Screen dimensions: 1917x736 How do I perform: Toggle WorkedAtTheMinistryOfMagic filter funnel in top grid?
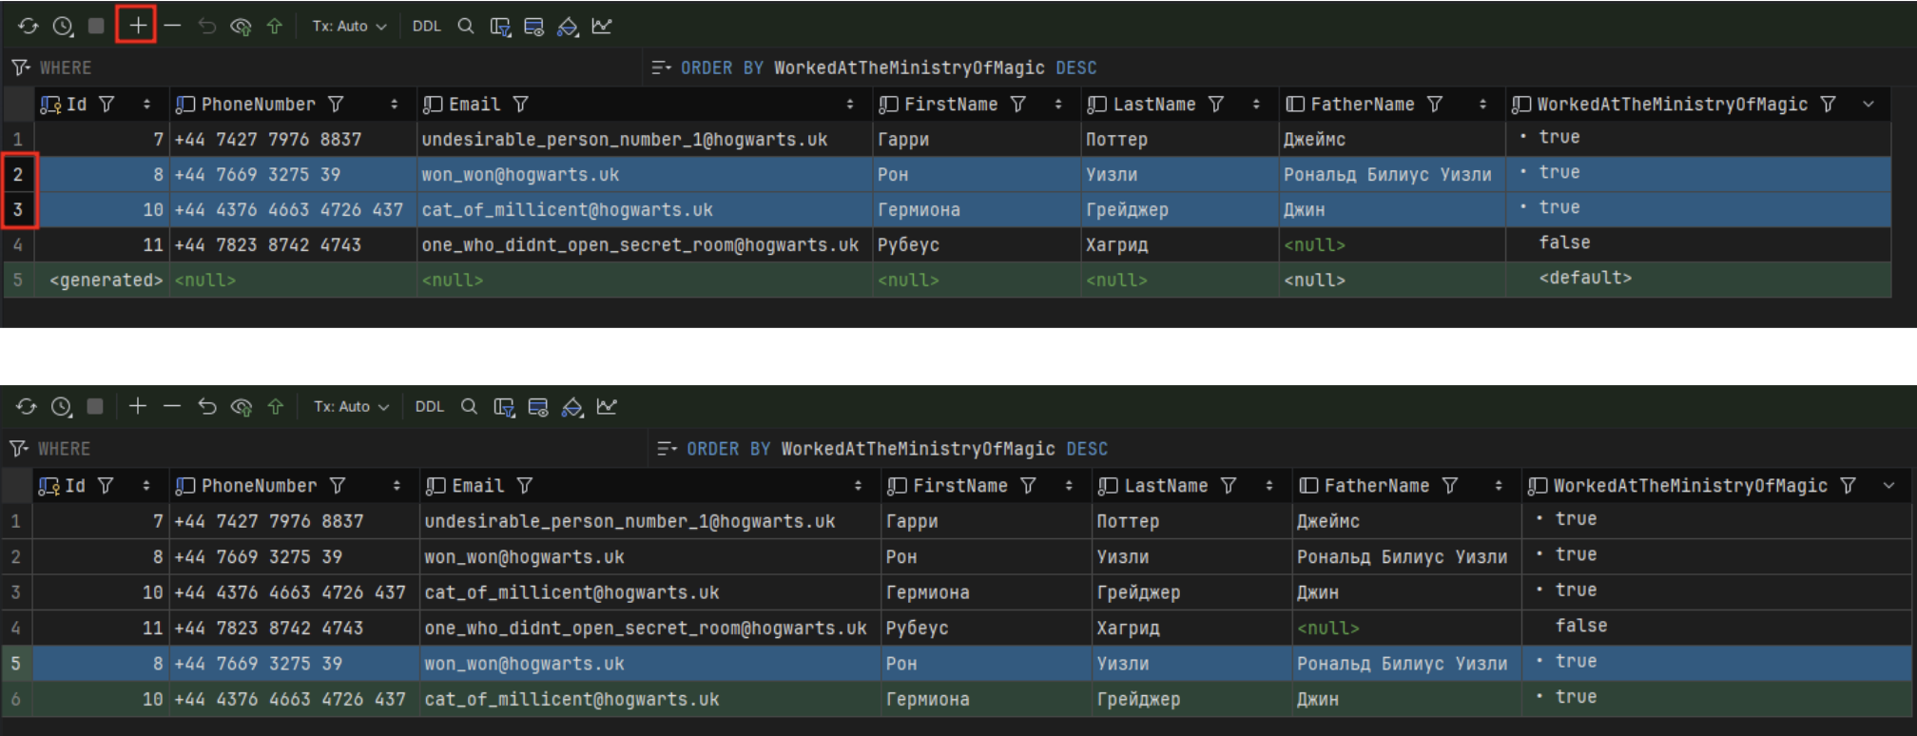click(1828, 105)
